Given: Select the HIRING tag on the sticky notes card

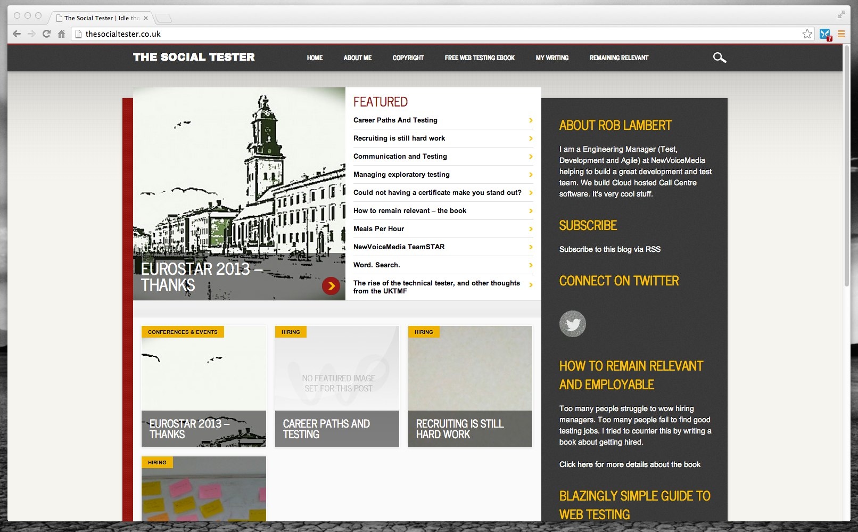Looking at the screenshot, I should (157, 462).
